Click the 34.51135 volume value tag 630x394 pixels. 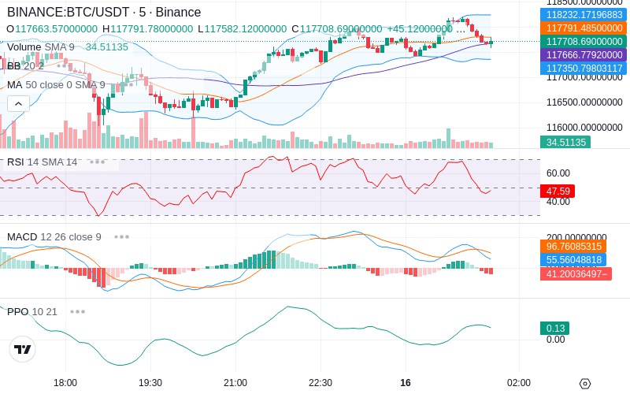(565, 142)
